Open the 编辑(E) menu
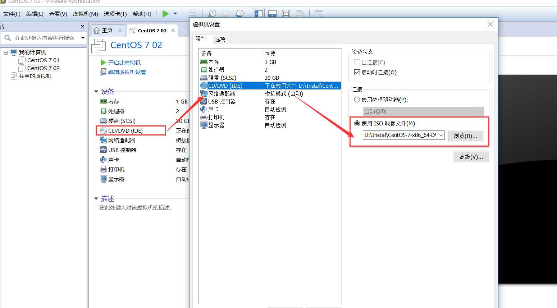The height and width of the screenshot is (308, 557). [35, 14]
